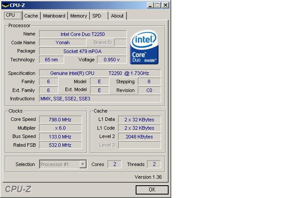
Task: Select the Level 2 value 2048 KBytes
Action: 140,137
